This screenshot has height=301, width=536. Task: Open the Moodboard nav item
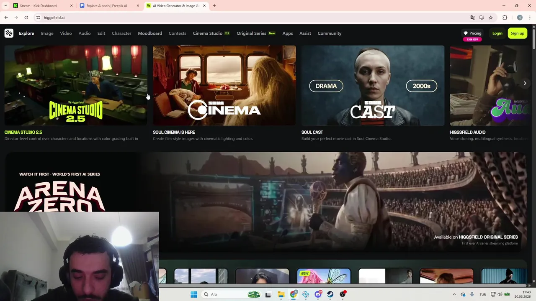click(150, 33)
